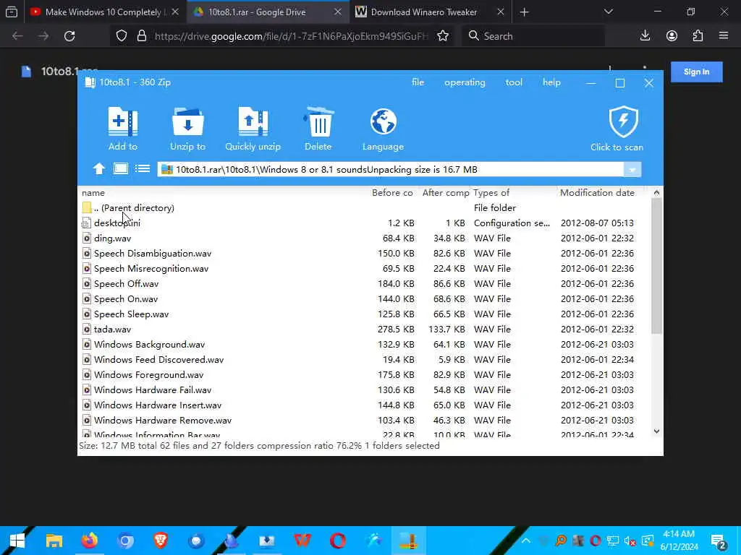The width and height of the screenshot is (741, 555).
Task: Select tada.wav file
Action: tap(364, 329)
